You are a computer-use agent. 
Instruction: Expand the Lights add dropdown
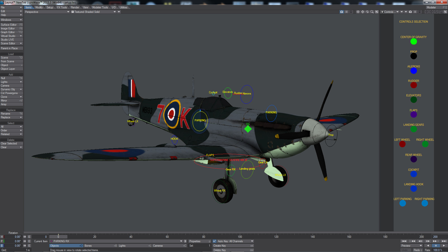(11, 82)
